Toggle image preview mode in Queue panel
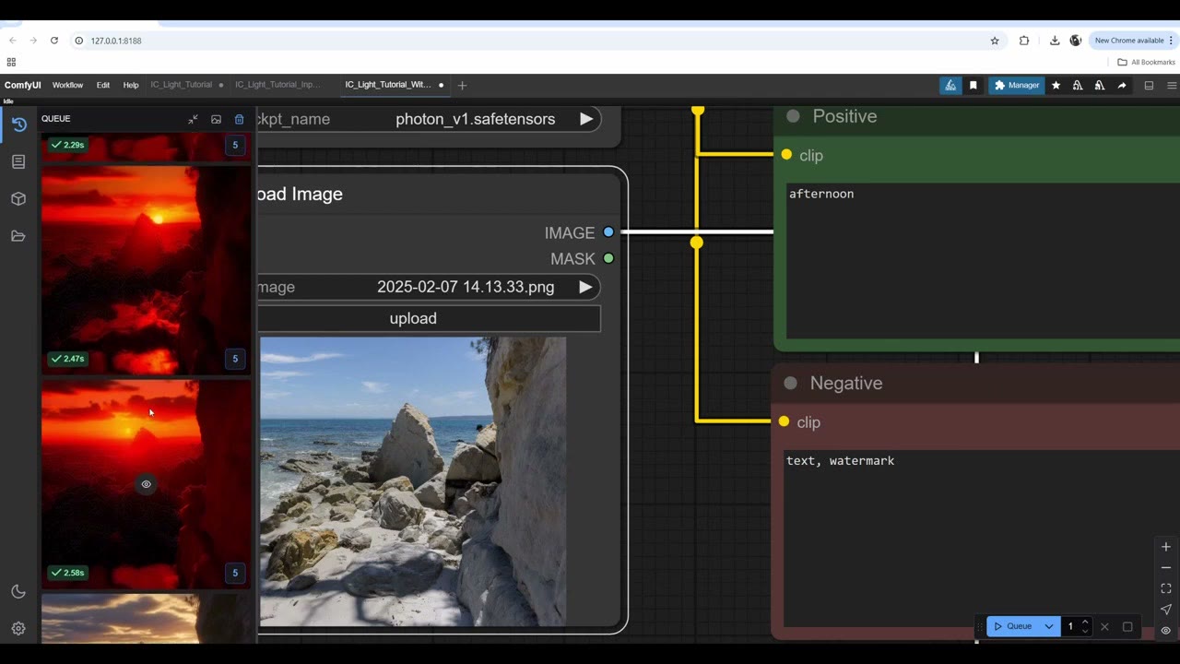 point(216,119)
